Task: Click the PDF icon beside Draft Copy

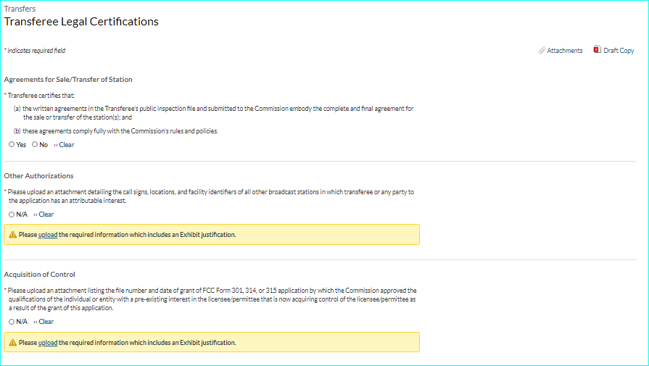Action: tap(597, 50)
